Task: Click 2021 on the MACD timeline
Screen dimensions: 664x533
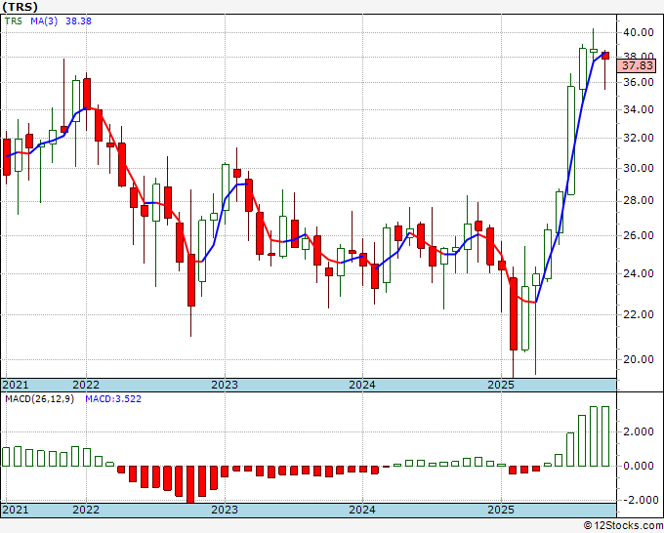Action: point(16,510)
